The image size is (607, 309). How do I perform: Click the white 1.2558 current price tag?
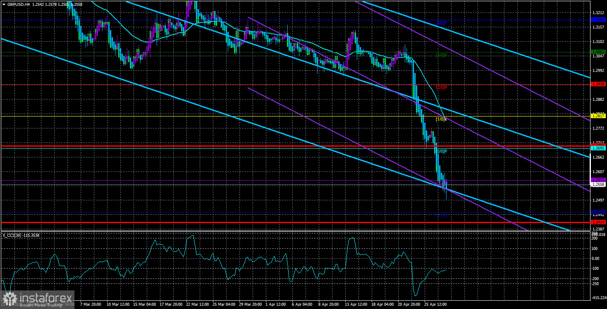(x=598, y=185)
